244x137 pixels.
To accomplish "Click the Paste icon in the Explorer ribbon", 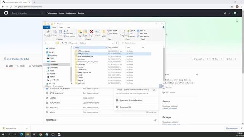I will pyautogui.click(x=60, y=33).
